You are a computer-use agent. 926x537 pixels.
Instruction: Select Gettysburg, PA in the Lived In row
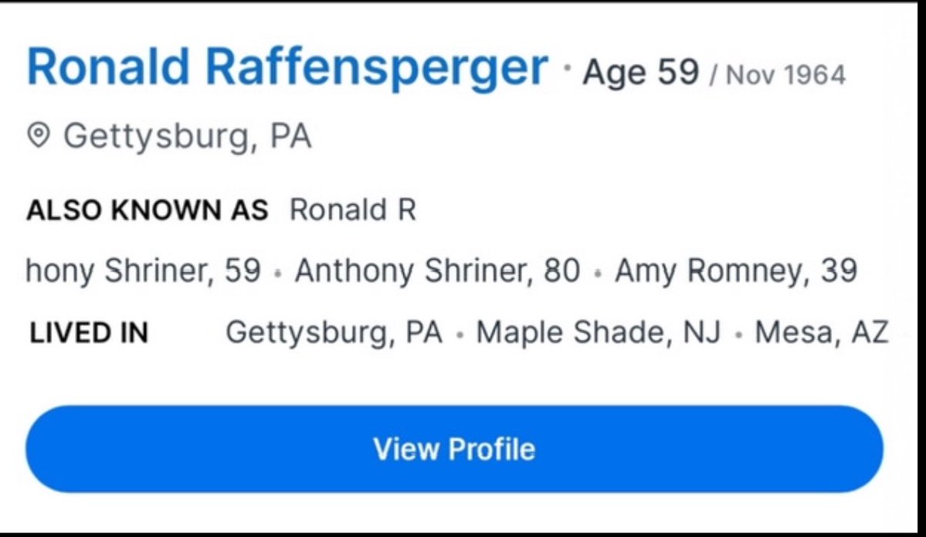(334, 333)
